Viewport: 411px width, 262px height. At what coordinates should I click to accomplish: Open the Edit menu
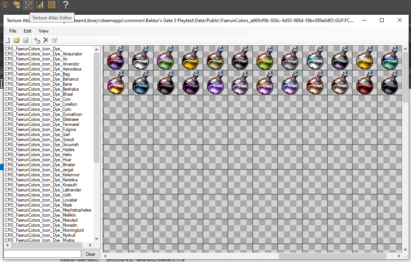click(x=28, y=31)
